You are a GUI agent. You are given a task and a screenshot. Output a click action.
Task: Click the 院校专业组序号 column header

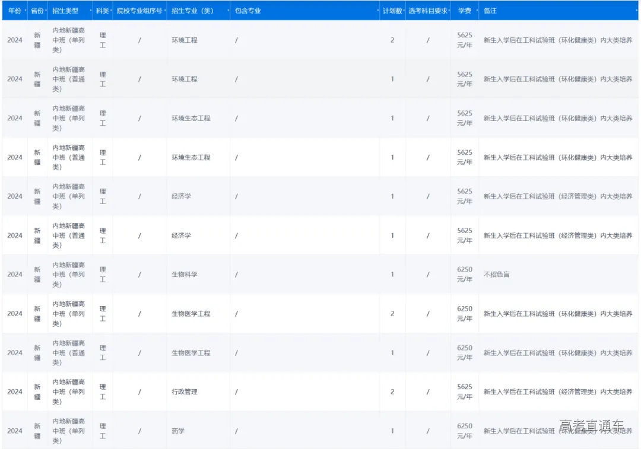(x=139, y=11)
